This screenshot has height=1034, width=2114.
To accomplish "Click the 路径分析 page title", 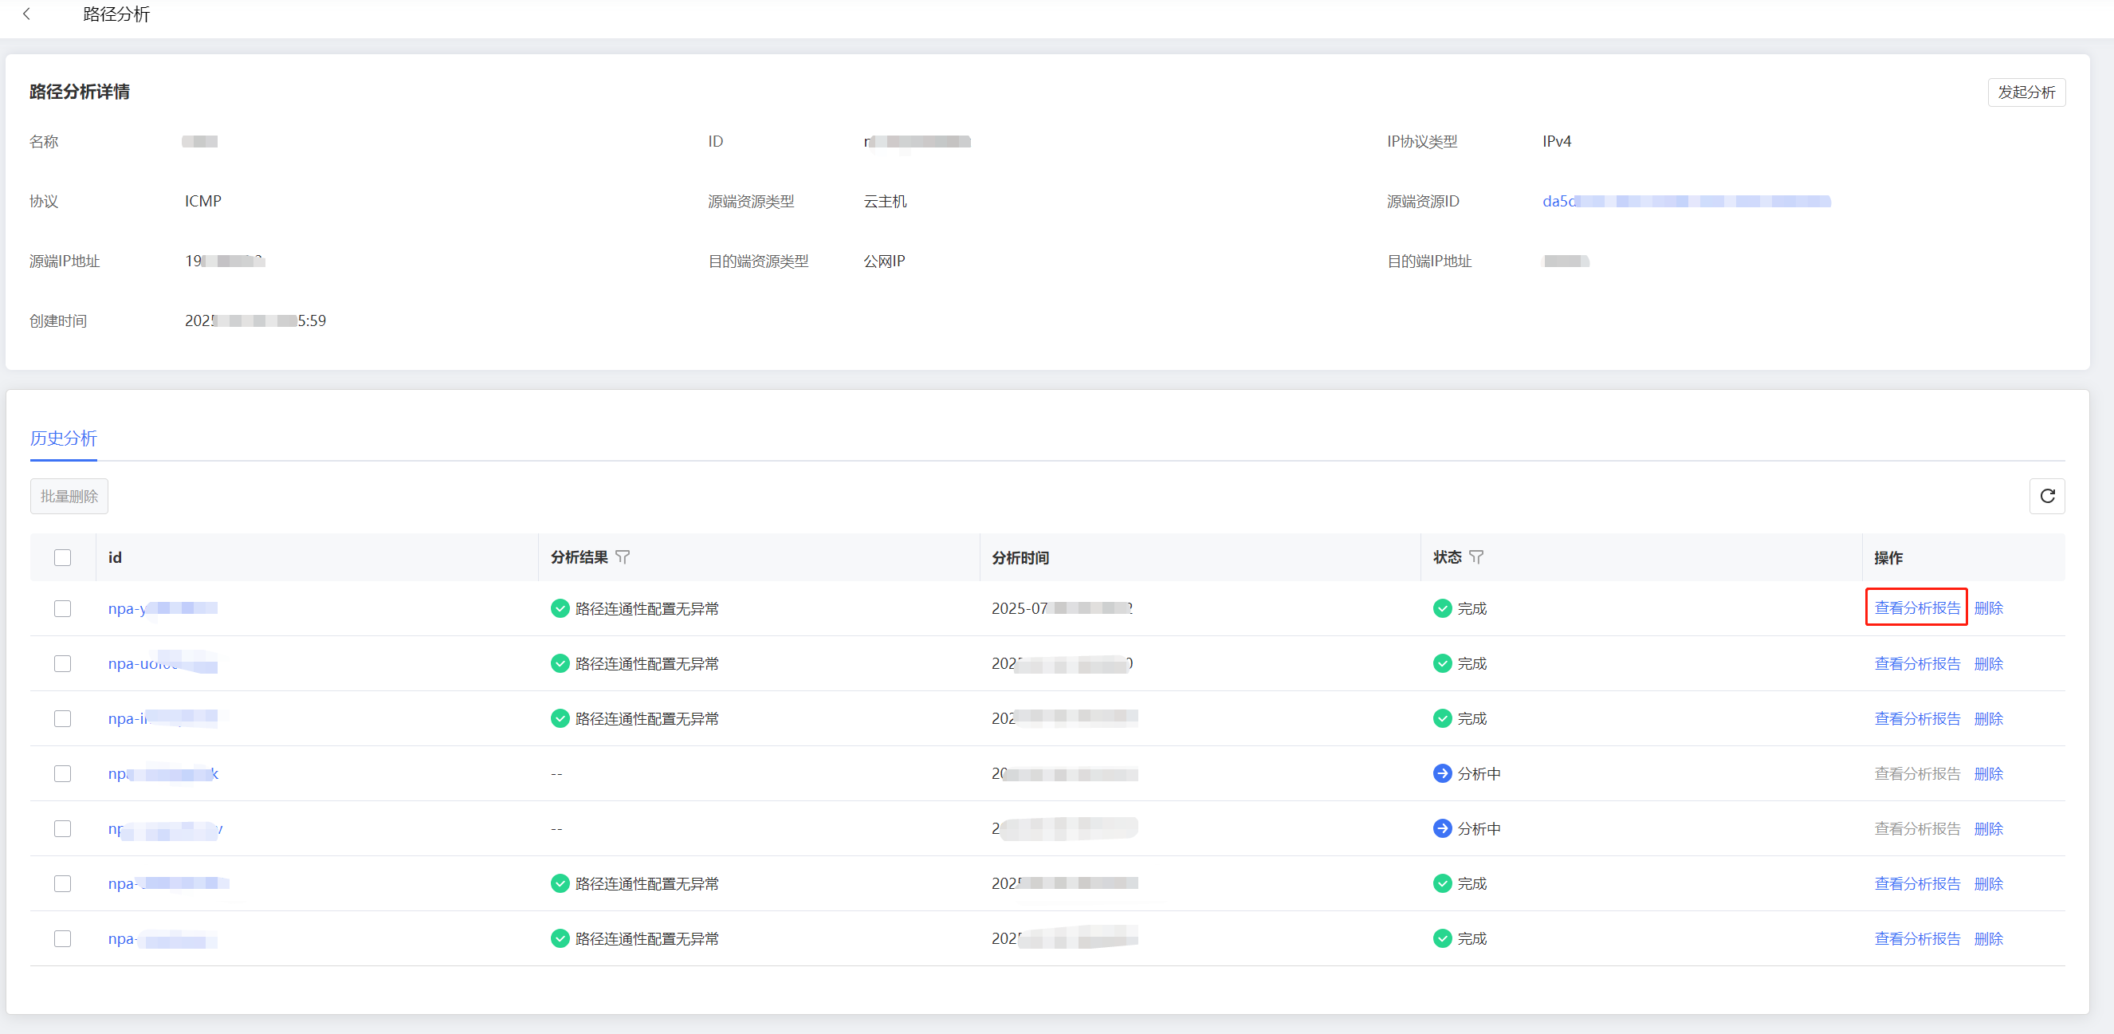I will (116, 14).
